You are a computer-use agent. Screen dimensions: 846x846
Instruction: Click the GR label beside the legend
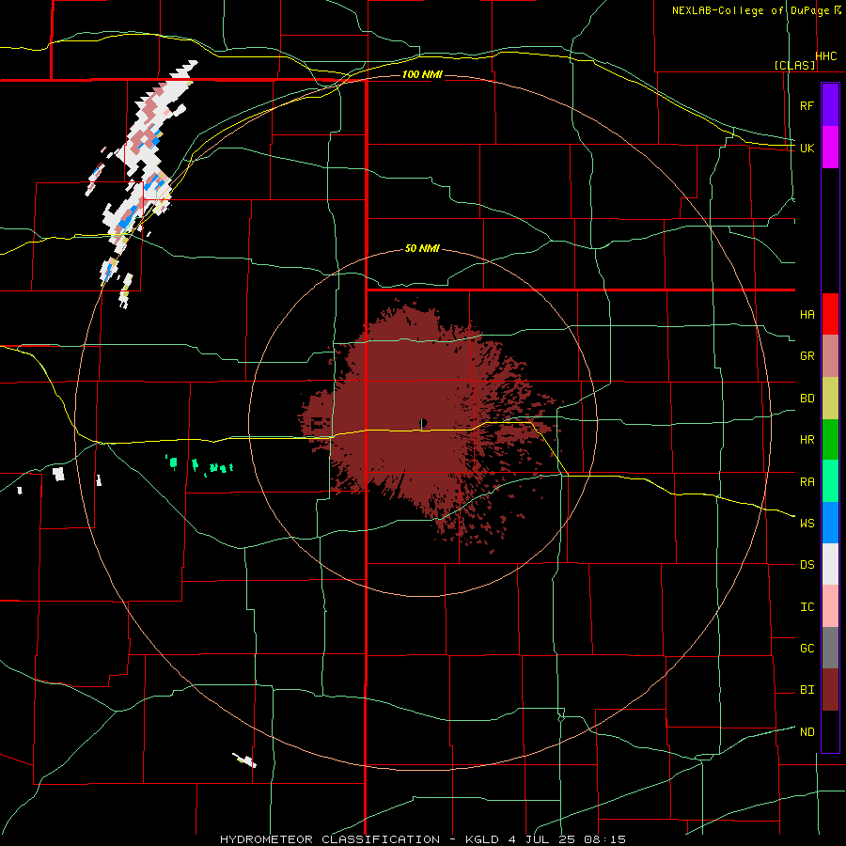pos(807,356)
